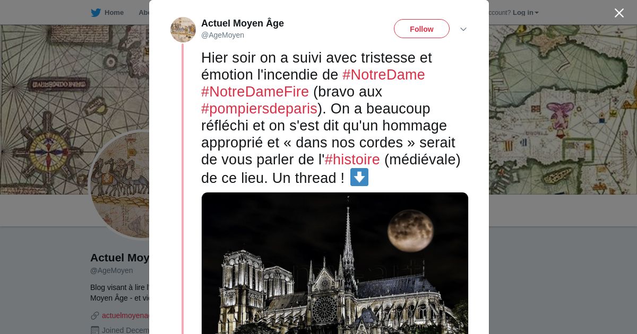Open the #NotreDame hashtag link
637x334 pixels.
point(383,75)
